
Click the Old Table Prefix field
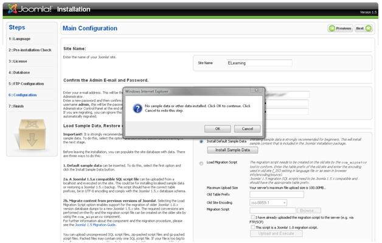click(x=277, y=194)
